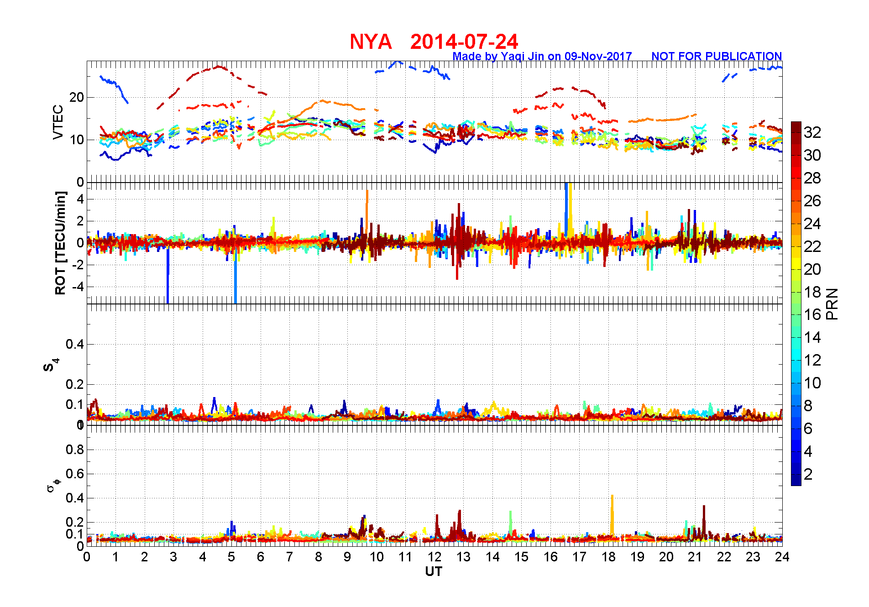Viewport: 869px width, 607px height.
Task: Click x-axis tick label '18'
Action: [608, 557]
